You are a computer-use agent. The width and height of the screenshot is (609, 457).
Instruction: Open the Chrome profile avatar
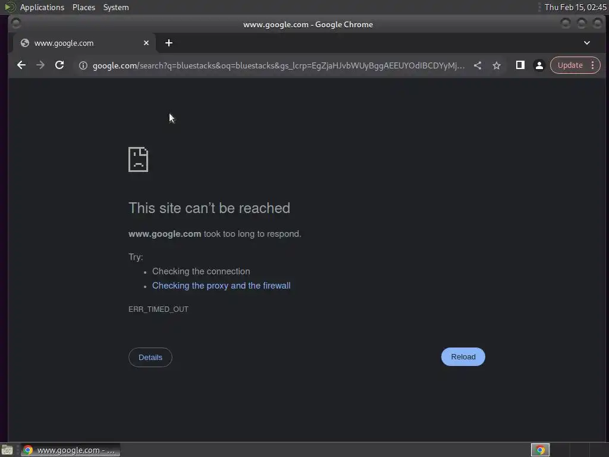click(x=539, y=65)
